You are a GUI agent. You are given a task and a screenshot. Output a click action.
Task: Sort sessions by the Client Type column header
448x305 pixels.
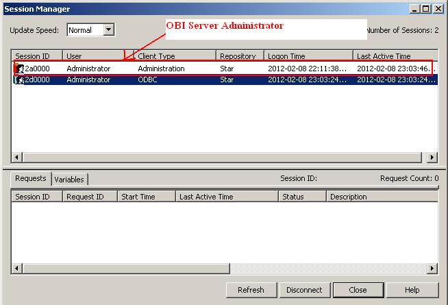(x=175, y=56)
